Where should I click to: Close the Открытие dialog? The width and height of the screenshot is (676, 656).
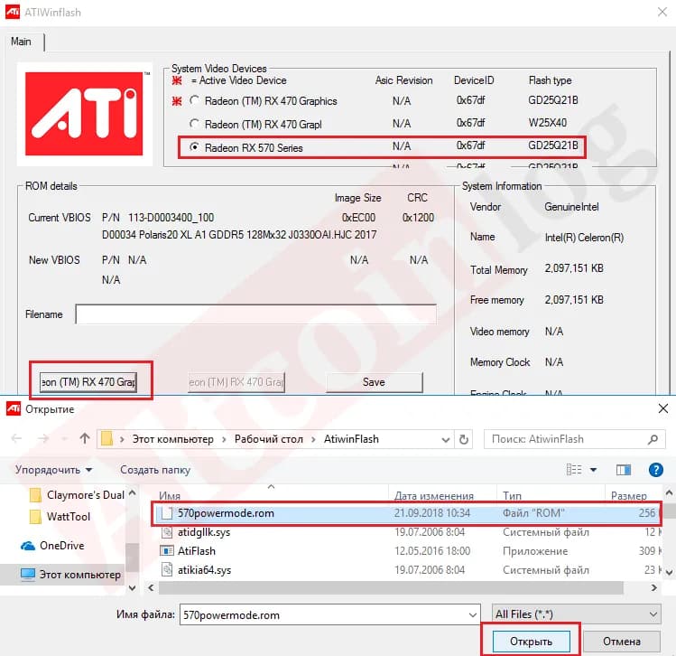click(663, 408)
